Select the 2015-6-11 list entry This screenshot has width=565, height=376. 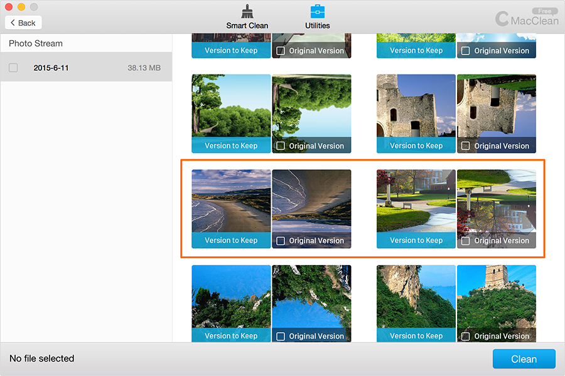pyautogui.click(x=86, y=68)
